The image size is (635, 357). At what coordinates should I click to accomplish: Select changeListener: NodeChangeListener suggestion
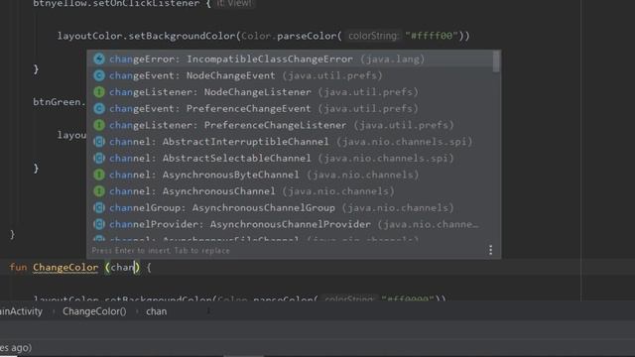click(x=290, y=92)
